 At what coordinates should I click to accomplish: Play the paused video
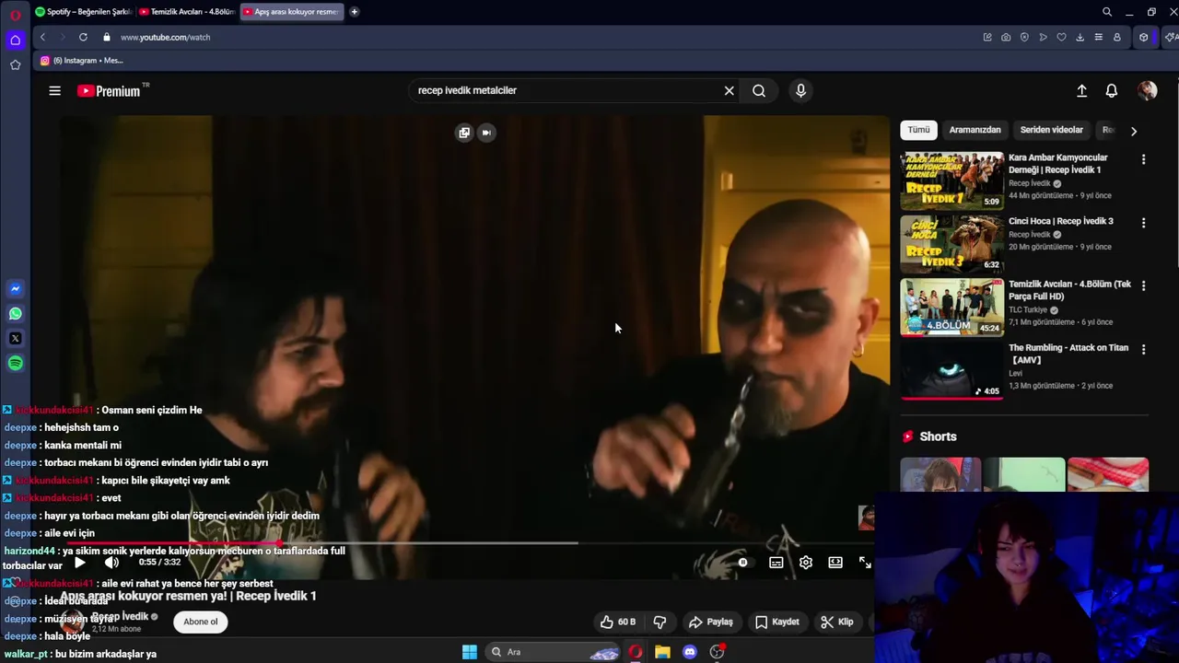click(x=80, y=563)
